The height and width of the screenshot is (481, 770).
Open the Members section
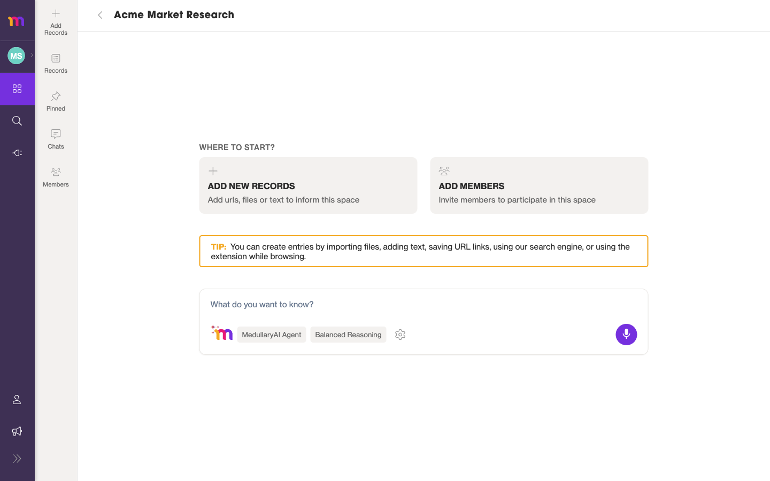pos(56,177)
